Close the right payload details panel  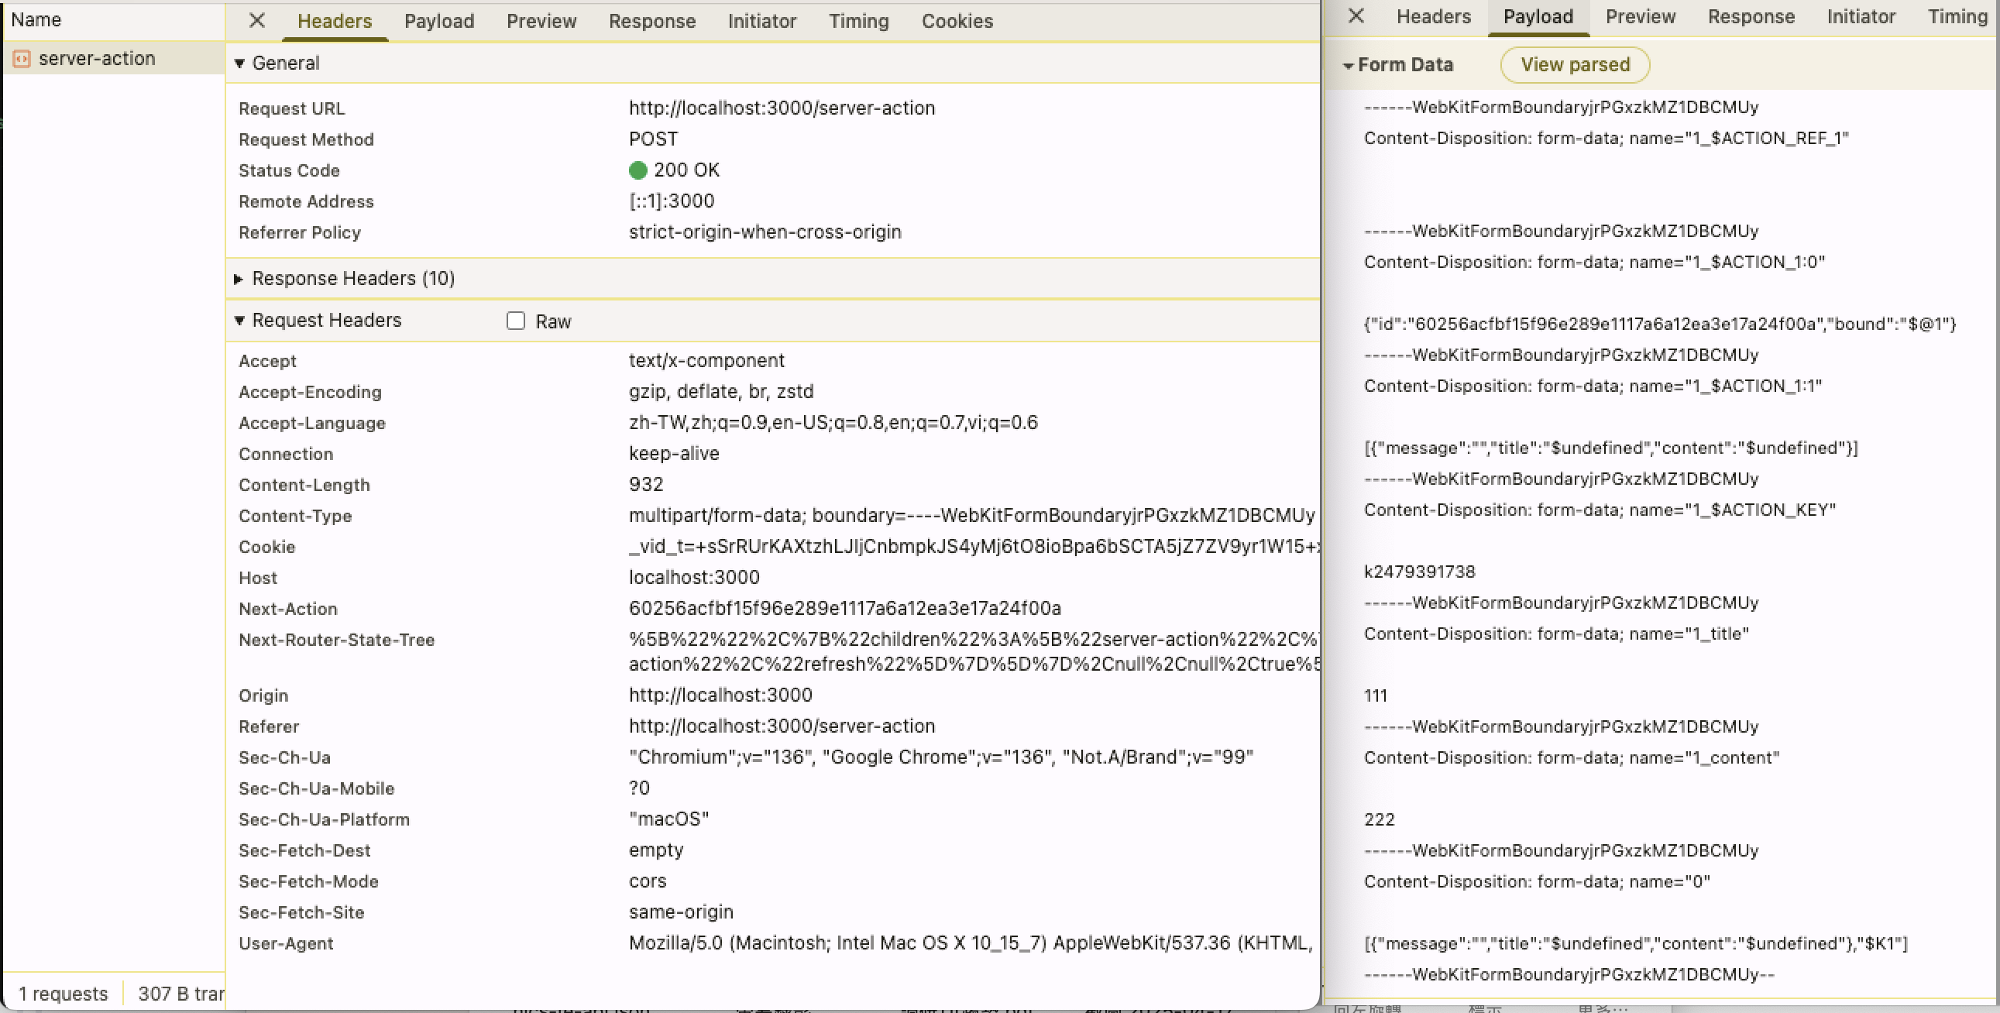click(1356, 15)
